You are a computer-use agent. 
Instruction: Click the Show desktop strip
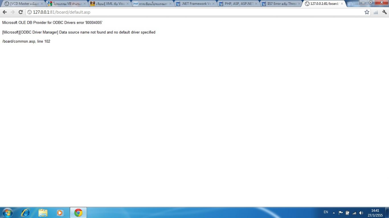387,213
